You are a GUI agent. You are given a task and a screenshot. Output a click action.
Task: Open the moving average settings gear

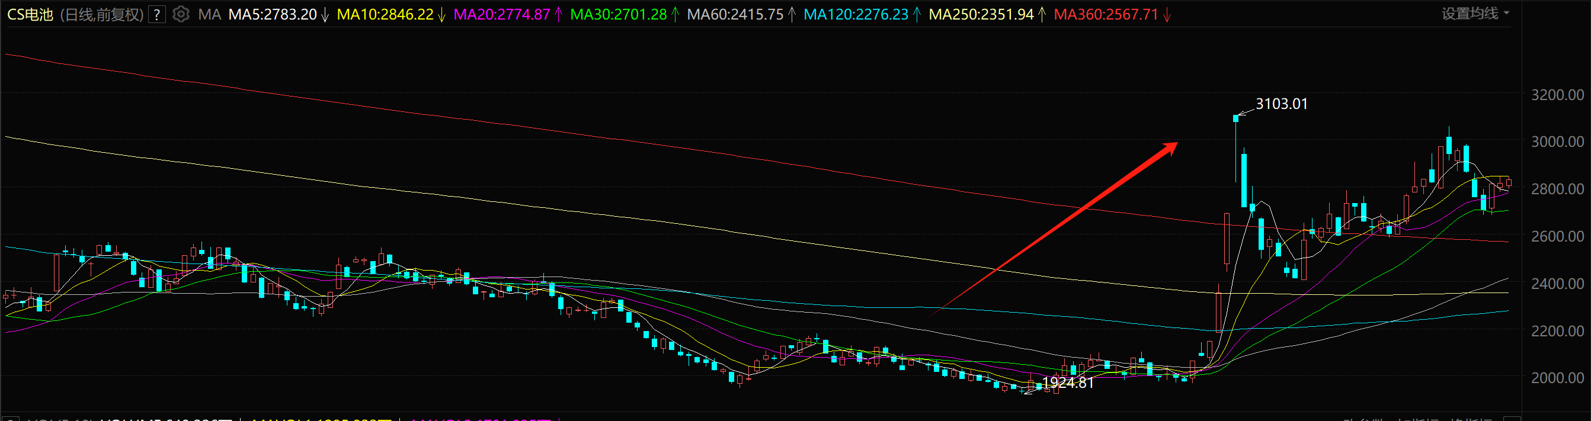[x=180, y=14]
